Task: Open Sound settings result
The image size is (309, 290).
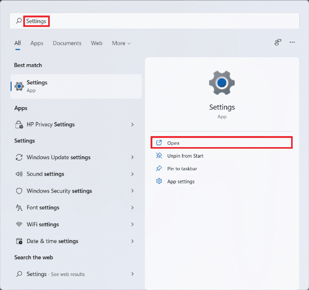Action: 76,174
